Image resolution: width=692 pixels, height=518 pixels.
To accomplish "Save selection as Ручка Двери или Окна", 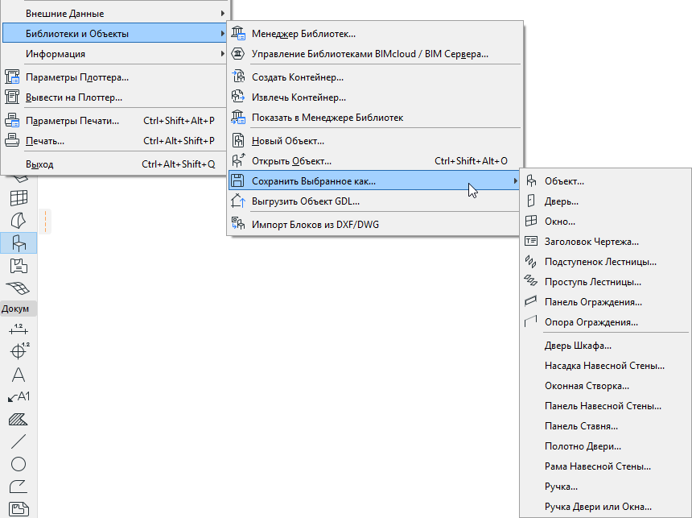I will click(x=605, y=507).
